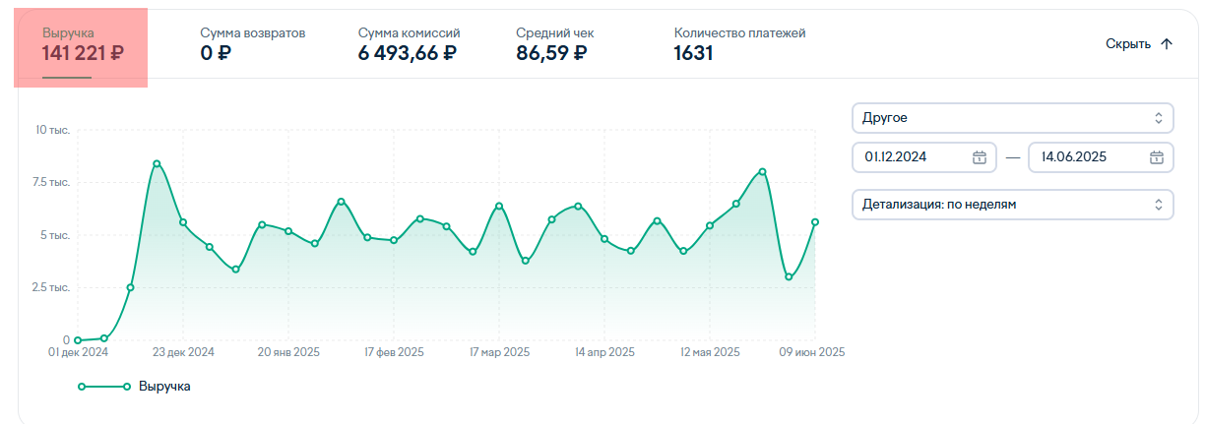Select the Средний чек metric

(x=554, y=44)
